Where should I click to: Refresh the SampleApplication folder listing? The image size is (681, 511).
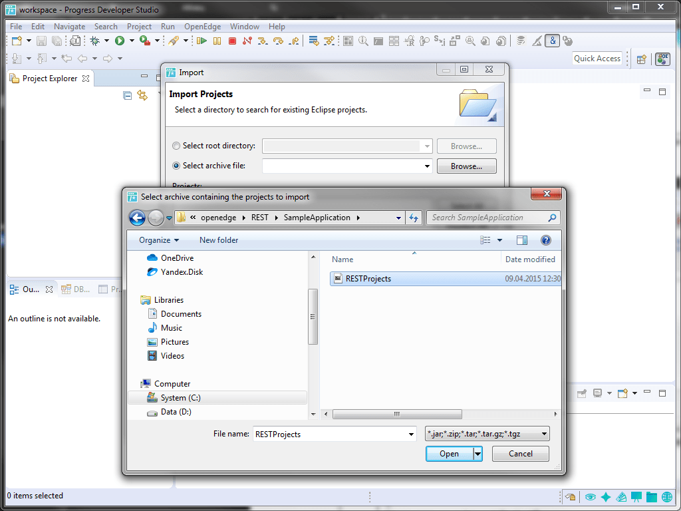[x=414, y=218]
